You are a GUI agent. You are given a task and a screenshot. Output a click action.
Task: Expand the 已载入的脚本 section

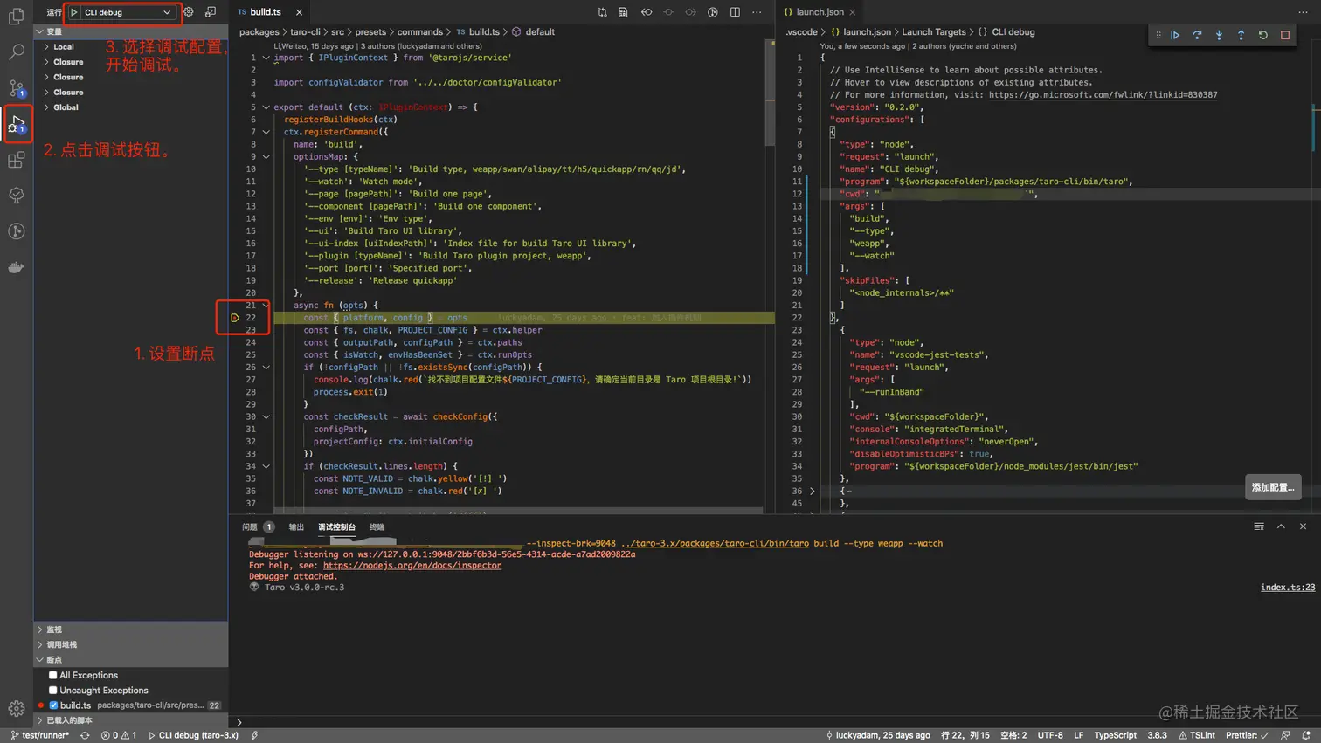[131, 720]
